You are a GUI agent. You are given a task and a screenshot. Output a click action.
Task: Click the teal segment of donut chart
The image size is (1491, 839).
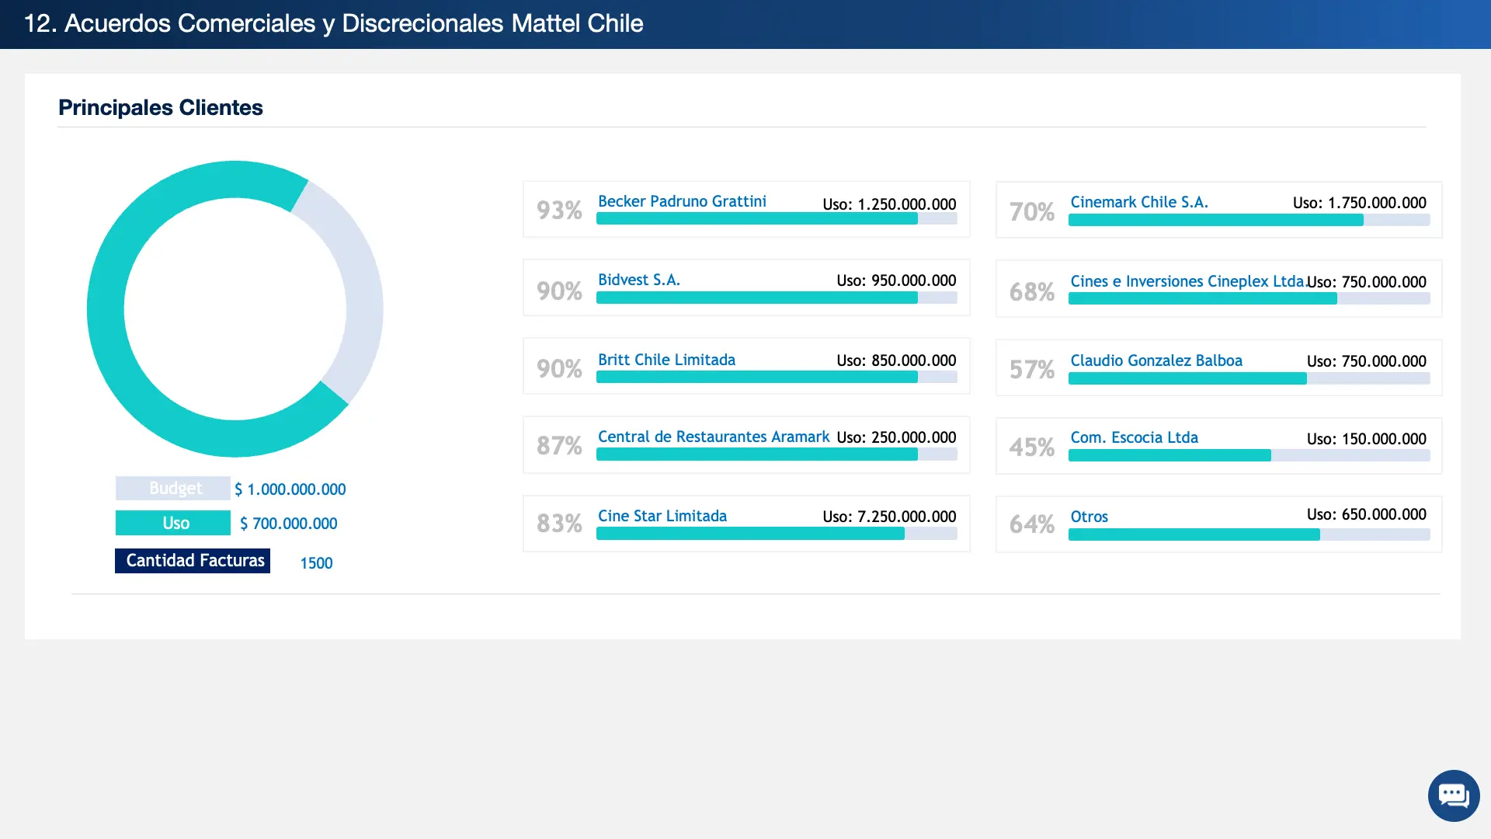click(105, 311)
